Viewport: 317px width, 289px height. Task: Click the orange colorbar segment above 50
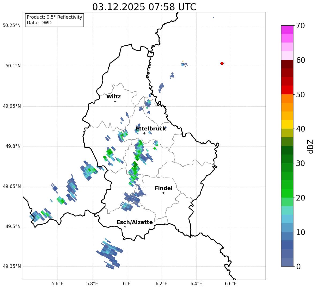[x=287, y=98]
